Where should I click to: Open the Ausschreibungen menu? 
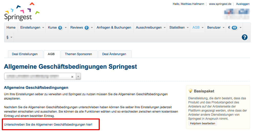[x=149, y=28]
